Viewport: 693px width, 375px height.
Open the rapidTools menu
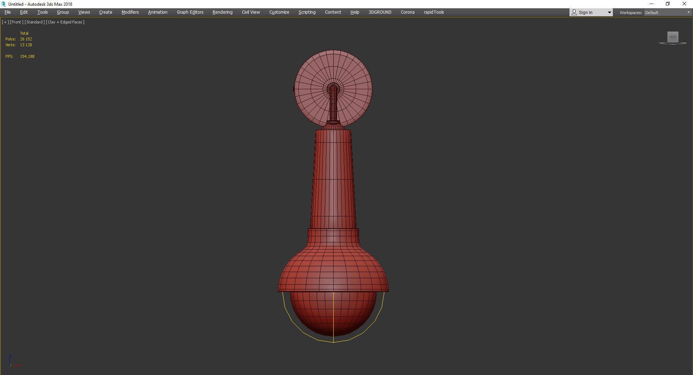(x=434, y=12)
